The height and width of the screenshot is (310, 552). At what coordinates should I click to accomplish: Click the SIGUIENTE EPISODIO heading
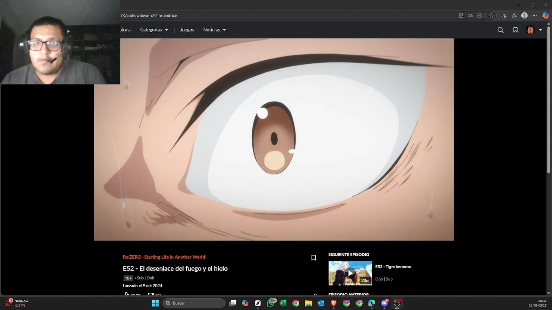[x=349, y=254]
